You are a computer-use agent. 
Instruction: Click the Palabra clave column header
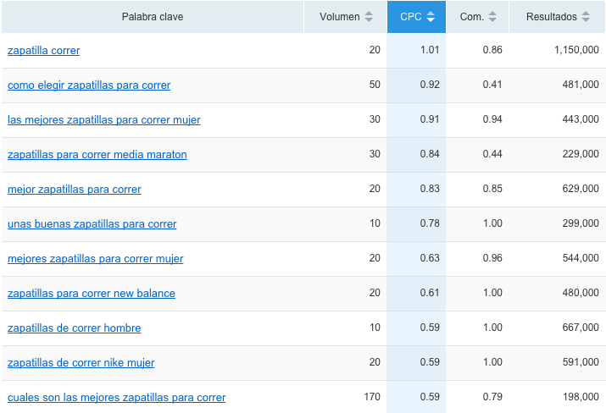coord(153,17)
